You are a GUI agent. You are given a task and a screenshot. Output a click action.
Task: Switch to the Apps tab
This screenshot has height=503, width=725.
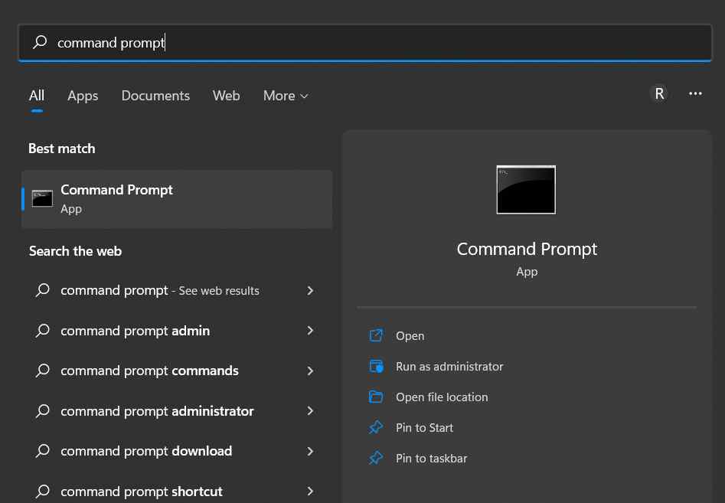click(83, 96)
